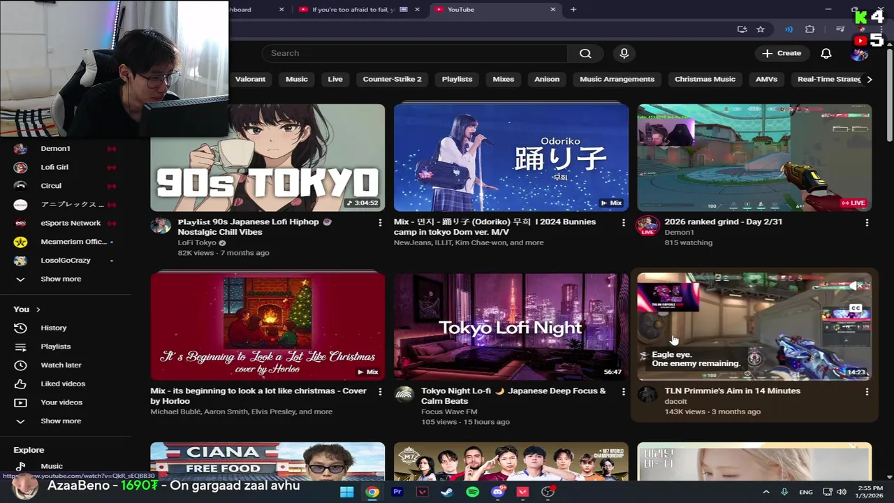Select the Mixes filter chip
This screenshot has height=503, width=894.
[504, 80]
